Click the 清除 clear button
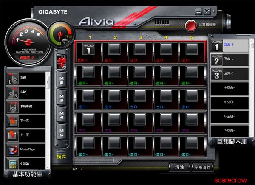This screenshot has height=185, width=255. click(179, 167)
